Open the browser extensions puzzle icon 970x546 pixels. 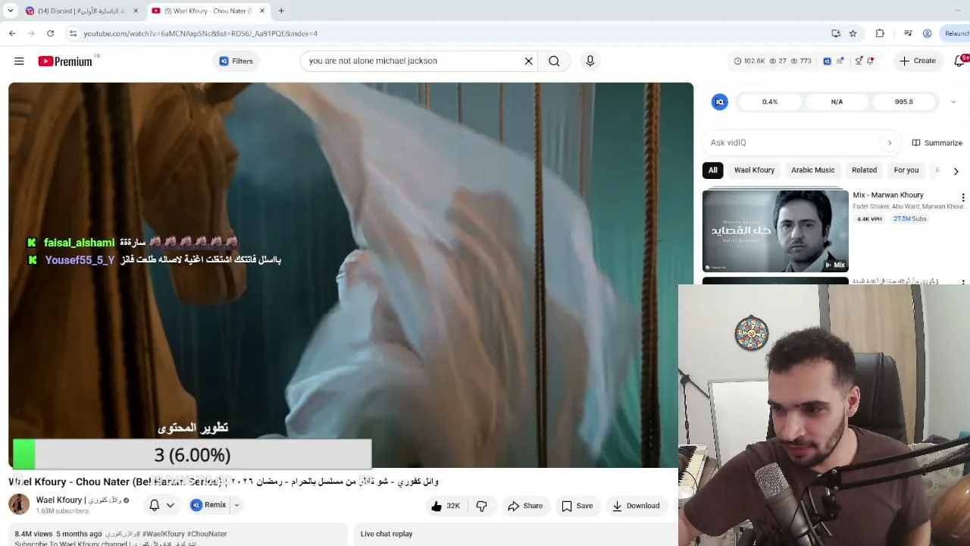[x=880, y=33]
